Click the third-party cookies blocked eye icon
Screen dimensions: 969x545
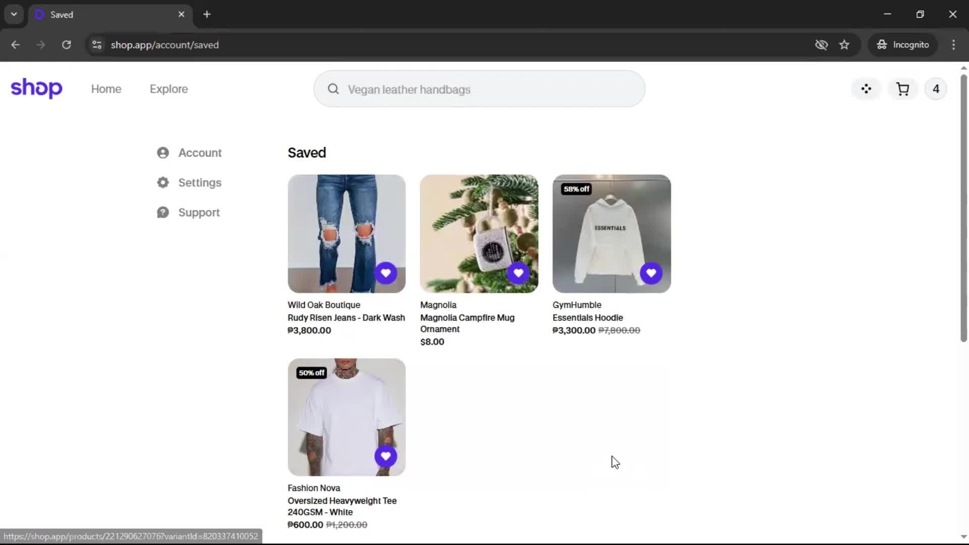click(821, 45)
